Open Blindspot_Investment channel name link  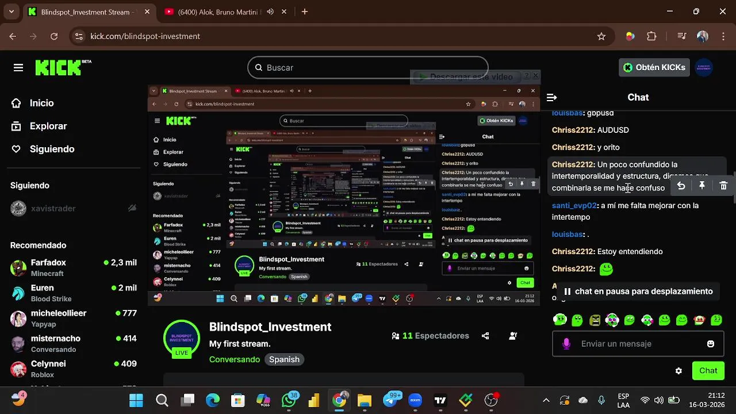pos(270,327)
